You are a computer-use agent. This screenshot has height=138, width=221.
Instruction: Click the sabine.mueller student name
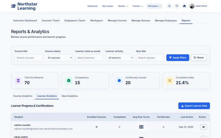pyautogui.click(x=22, y=125)
